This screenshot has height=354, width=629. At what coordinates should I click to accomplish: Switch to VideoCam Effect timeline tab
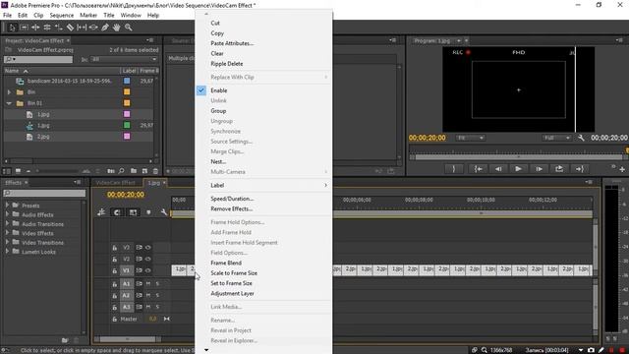coord(116,183)
